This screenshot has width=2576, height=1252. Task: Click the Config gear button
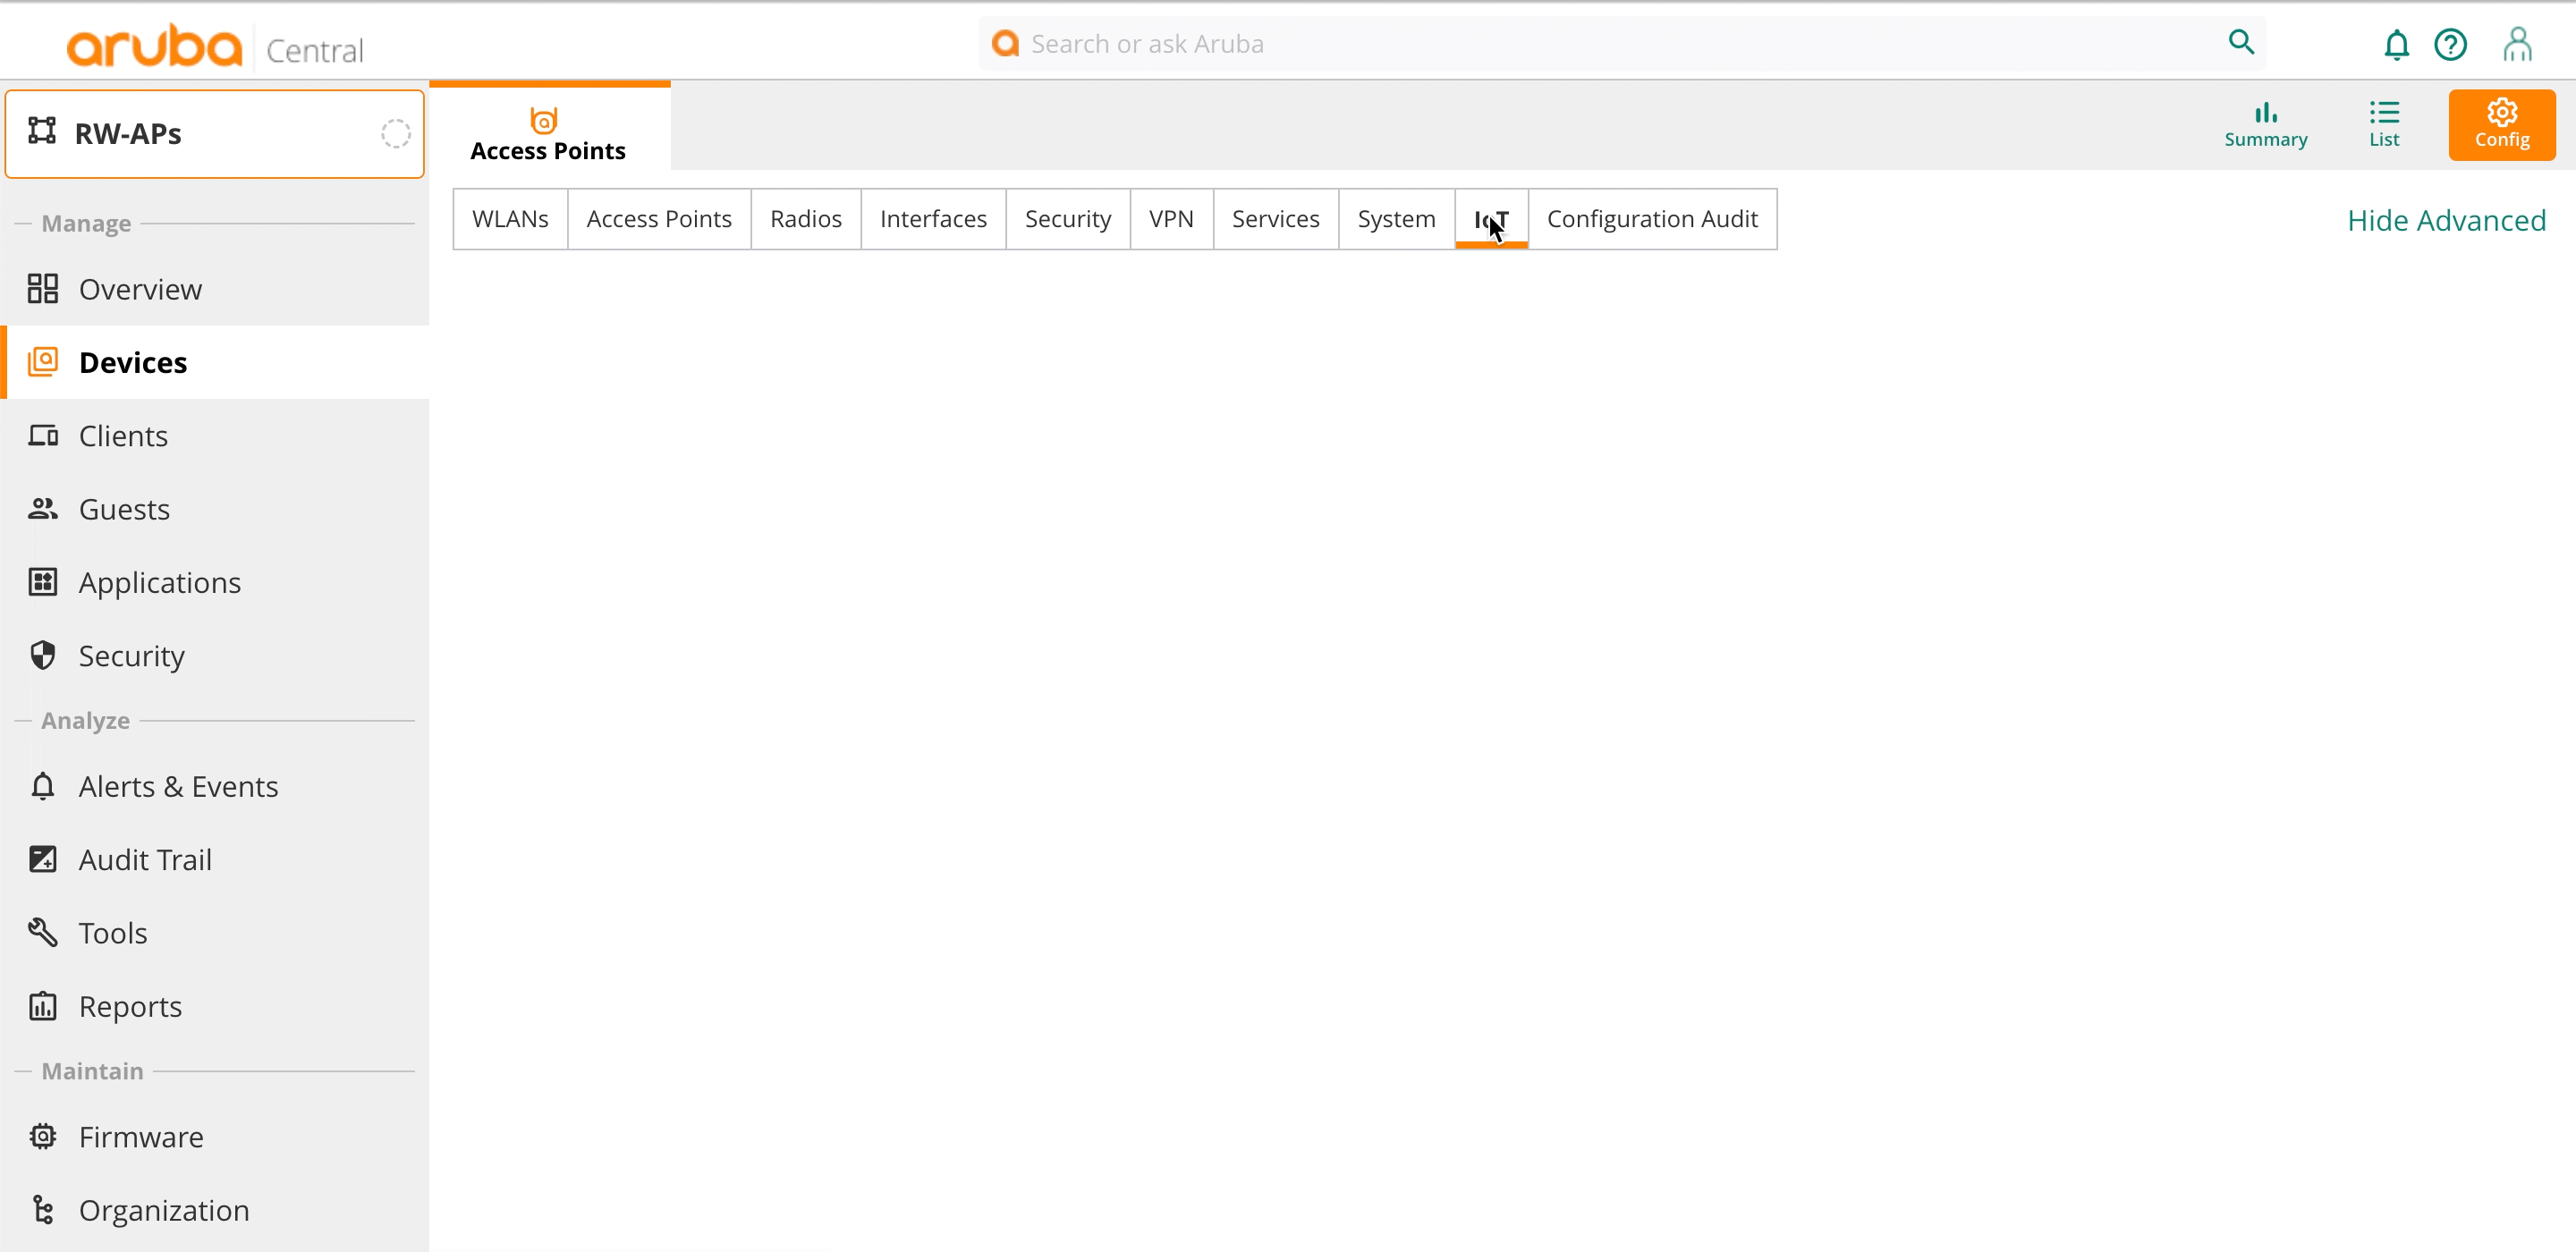[x=2501, y=125]
